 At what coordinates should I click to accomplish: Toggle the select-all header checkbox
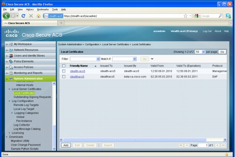(64, 66)
